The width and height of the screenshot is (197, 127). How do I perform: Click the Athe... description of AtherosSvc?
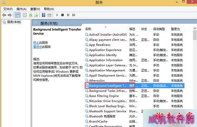[x=133, y=80]
